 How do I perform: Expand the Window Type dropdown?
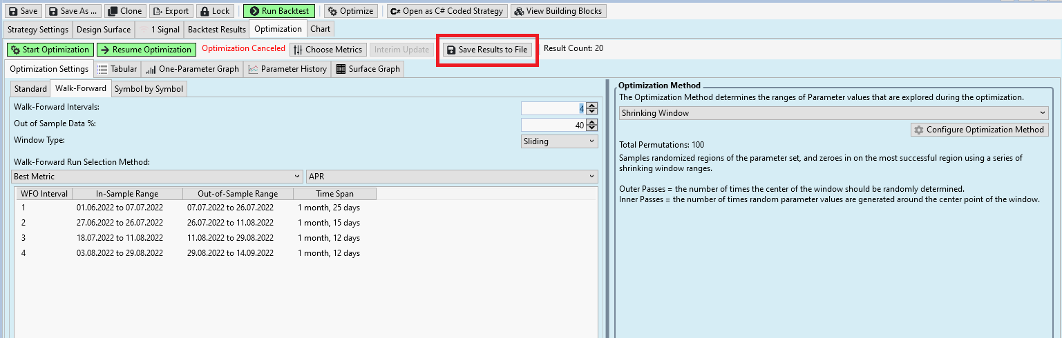click(x=559, y=141)
